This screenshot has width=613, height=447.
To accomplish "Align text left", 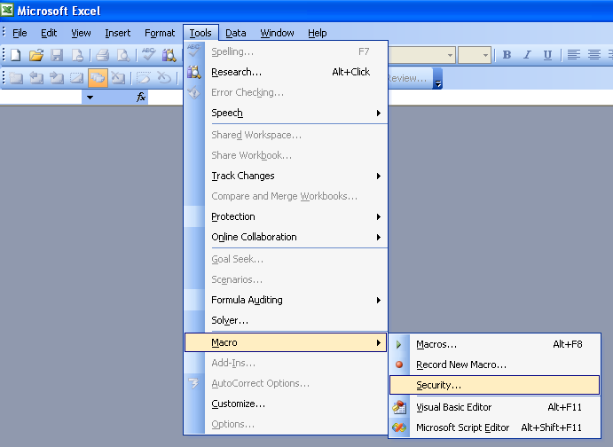I will [573, 55].
